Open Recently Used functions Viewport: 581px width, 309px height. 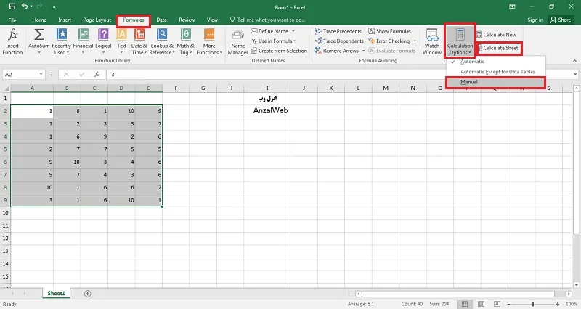click(x=61, y=42)
